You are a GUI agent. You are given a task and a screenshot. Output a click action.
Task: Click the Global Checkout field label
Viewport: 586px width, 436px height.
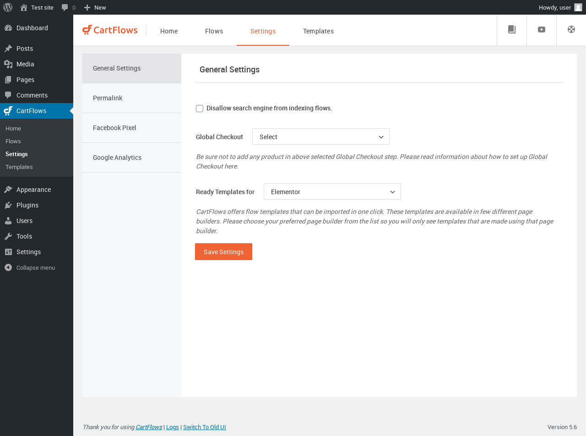[x=219, y=137]
